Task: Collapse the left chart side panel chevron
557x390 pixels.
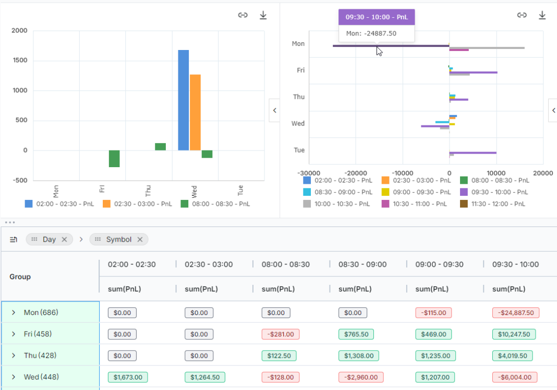Action: coord(274,110)
